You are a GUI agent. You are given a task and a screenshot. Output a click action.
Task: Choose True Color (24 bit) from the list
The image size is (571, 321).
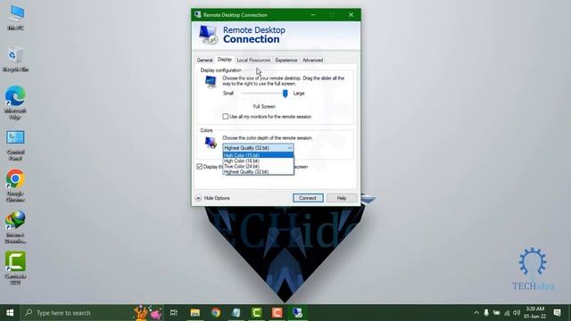point(258,166)
